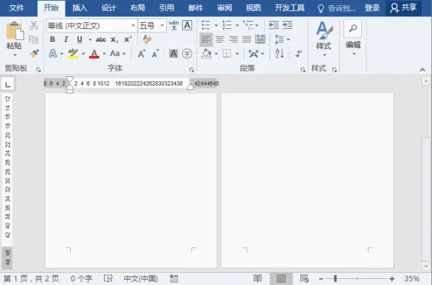The image size is (432, 285).
Task: Switch to 引用 tab
Action: 167,8
